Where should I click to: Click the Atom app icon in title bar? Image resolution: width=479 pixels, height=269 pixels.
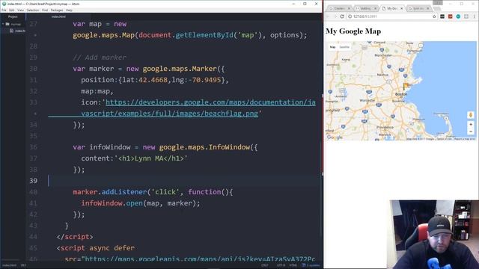pos(4,4)
